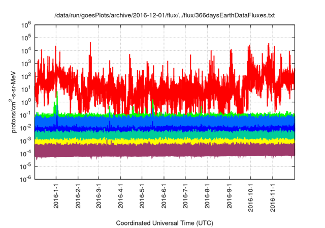Click the 10^-1 y-axis tick label

click(x=25, y=115)
